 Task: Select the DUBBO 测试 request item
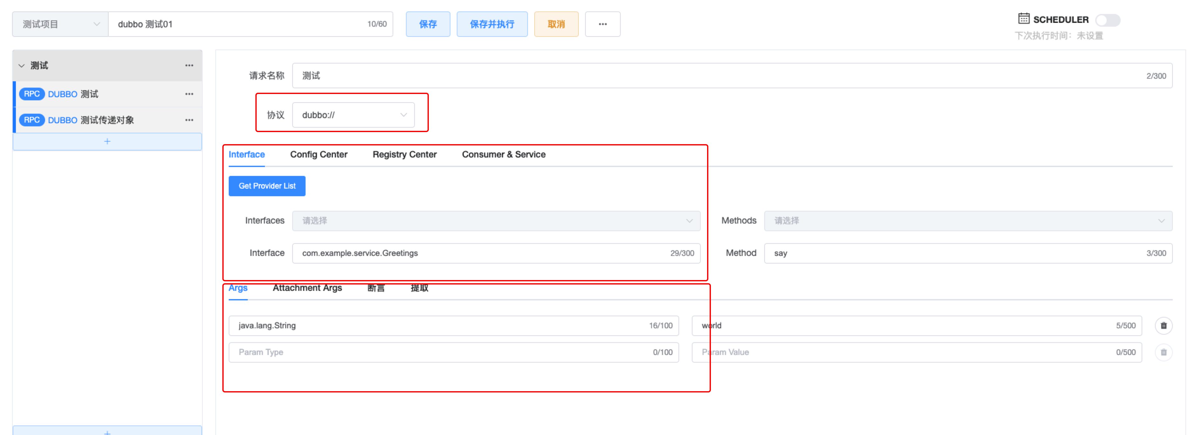pyautogui.click(x=107, y=94)
